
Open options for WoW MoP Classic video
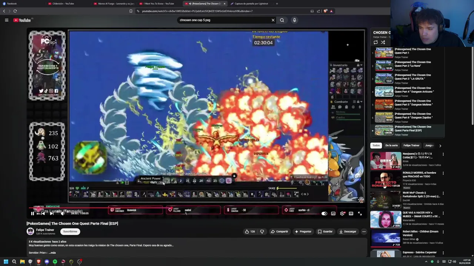(x=443, y=193)
